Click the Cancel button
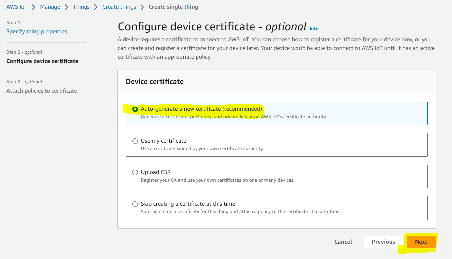452x259 pixels. pyautogui.click(x=343, y=242)
